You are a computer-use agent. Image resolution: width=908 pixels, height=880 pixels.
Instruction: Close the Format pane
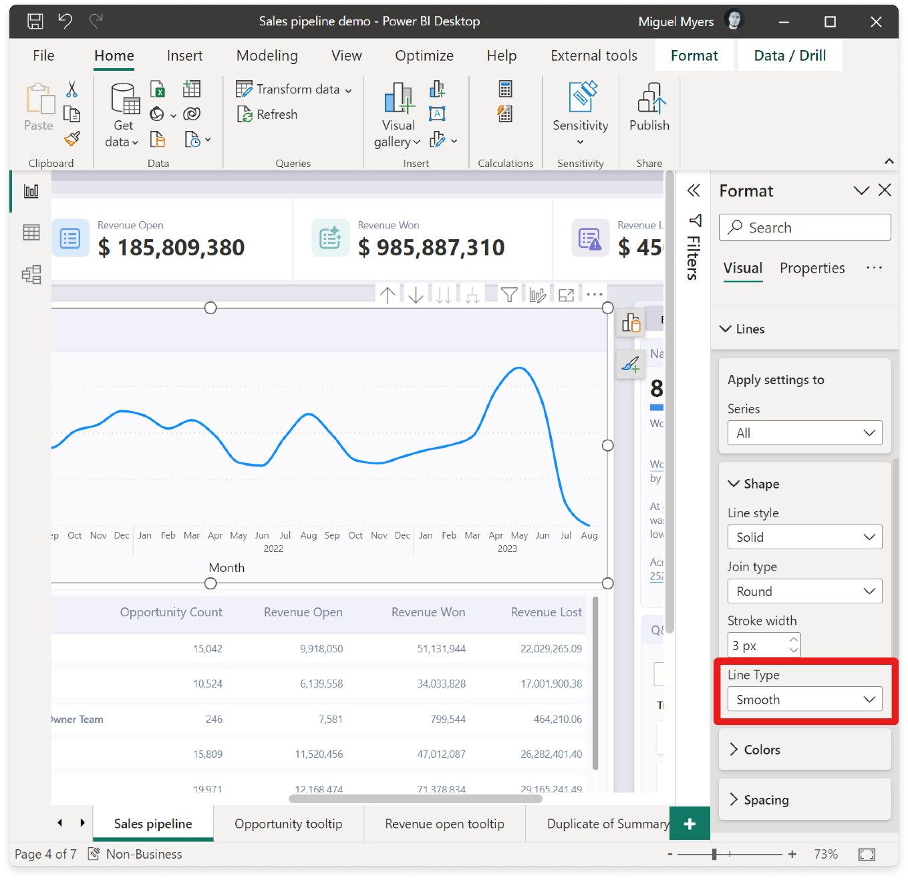[x=885, y=190]
